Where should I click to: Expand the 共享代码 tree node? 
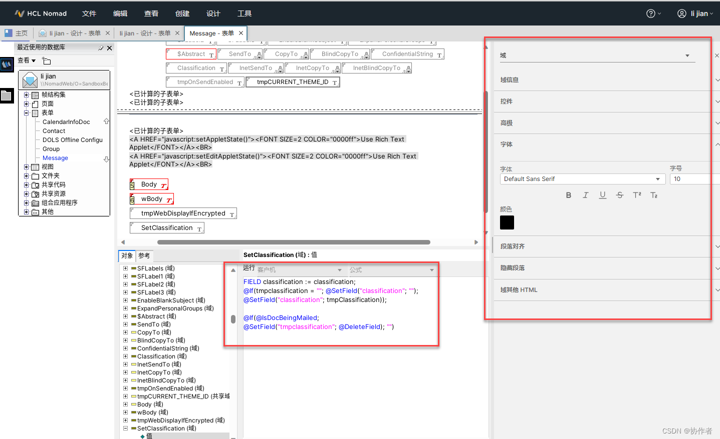(27, 185)
